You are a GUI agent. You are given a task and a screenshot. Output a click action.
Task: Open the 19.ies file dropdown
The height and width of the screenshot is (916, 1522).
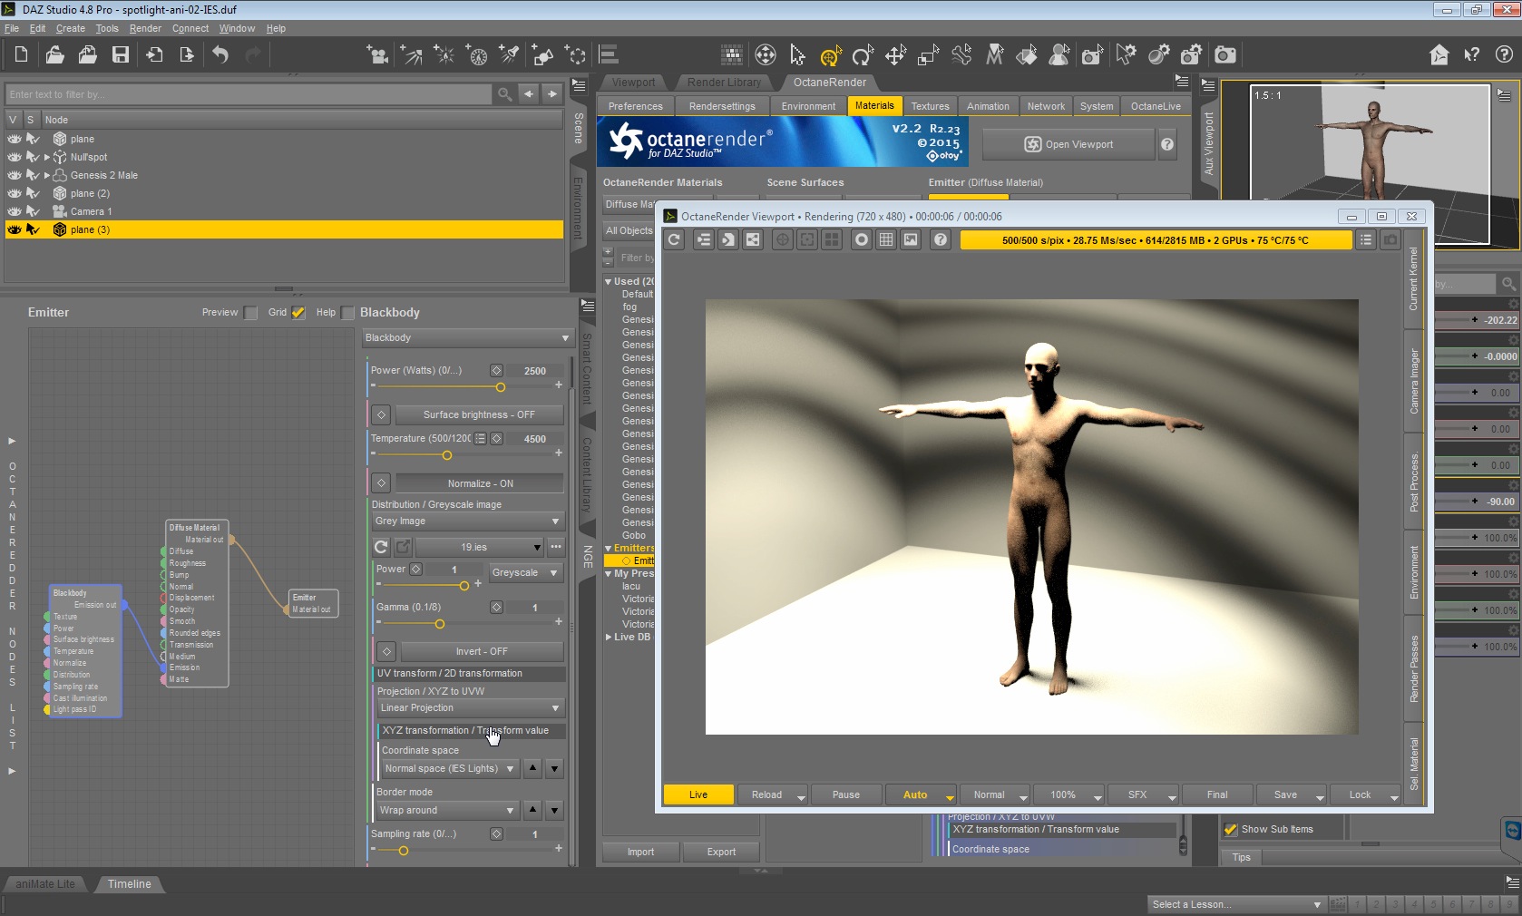(x=480, y=547)
